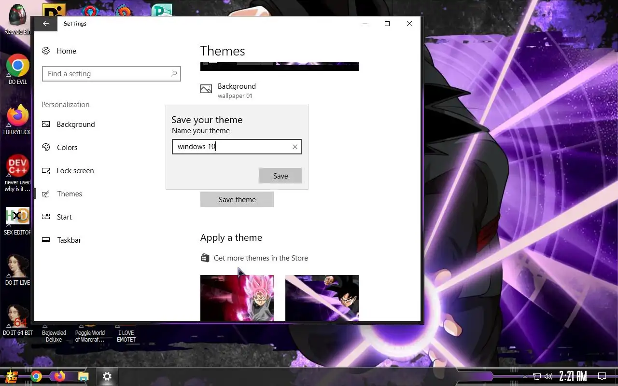Select the purple dark-haired character theme thumbnail

322,298
